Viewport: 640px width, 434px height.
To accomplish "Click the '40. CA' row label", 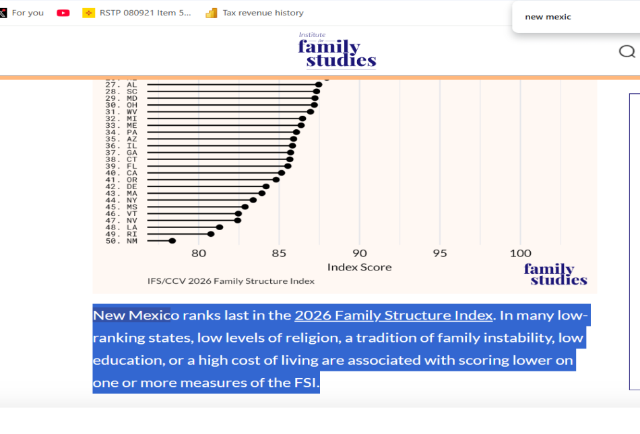I will pos(121,173).
